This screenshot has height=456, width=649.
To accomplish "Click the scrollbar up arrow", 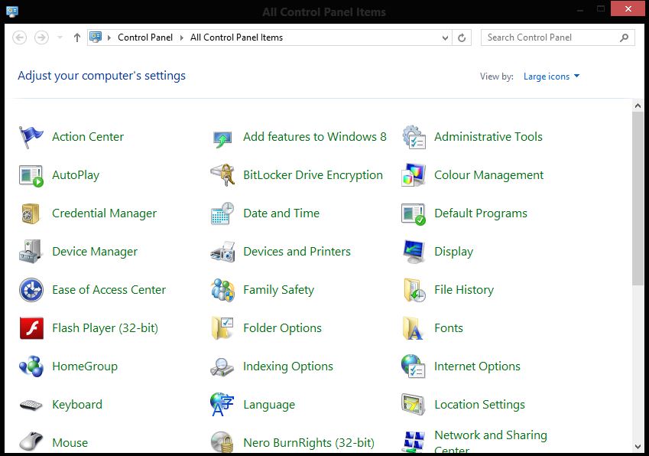I will click(x=638, y=106).
